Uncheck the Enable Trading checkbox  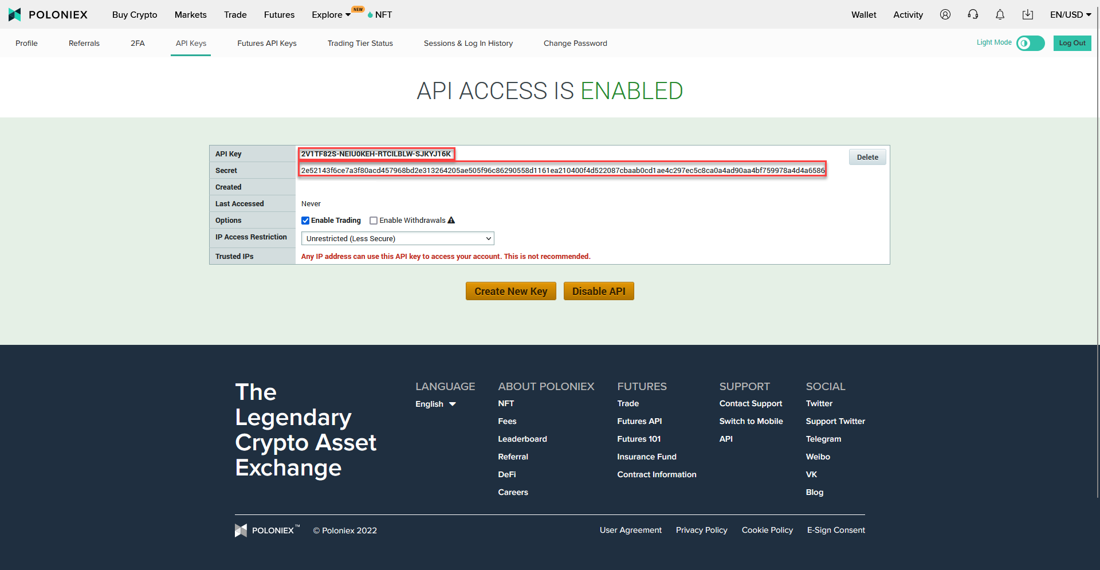(x=305, y=220)
